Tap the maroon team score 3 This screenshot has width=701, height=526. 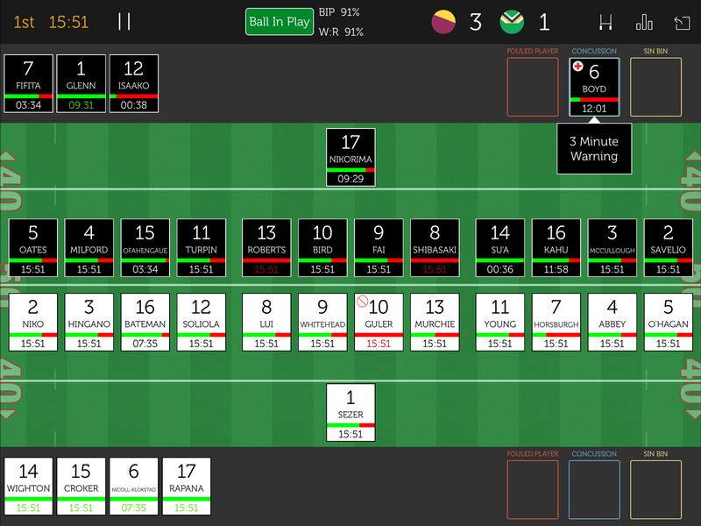point(476,22)
